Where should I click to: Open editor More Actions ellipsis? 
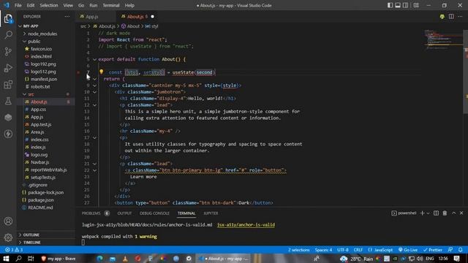point(460,16)
